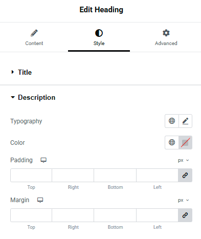201x239 pixels.
Task: Click the Padding Top input field
Action: (x=31, y=175)
